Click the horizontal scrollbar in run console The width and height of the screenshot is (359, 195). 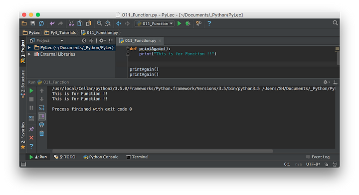pos(163,151)
